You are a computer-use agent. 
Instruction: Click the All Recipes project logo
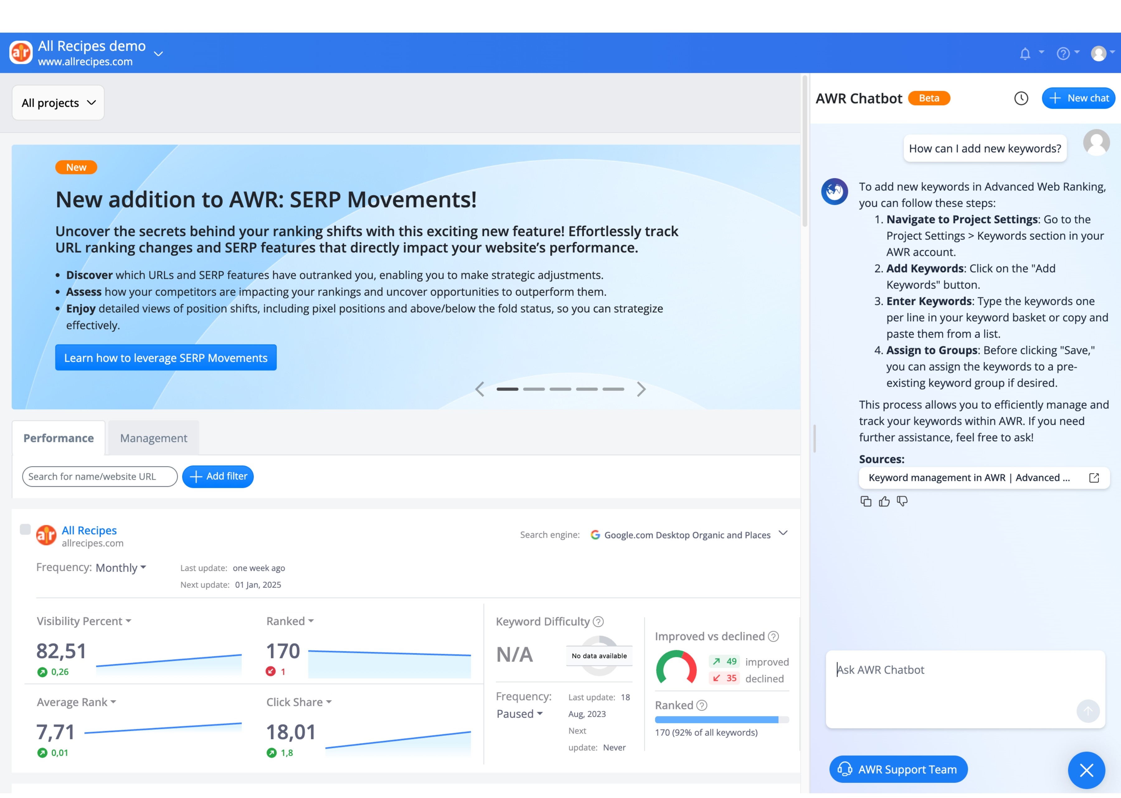coord(46,535)
